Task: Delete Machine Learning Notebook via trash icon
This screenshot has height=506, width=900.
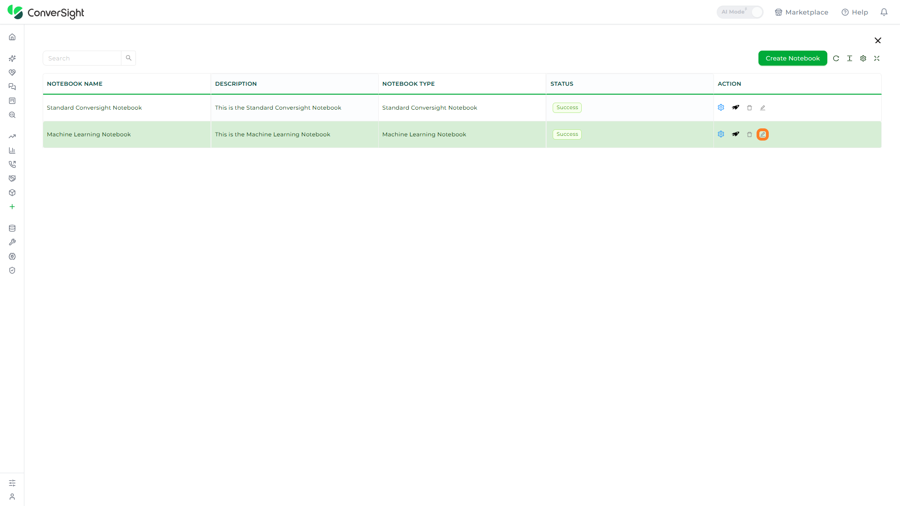Action: click(x=750, y=134)
